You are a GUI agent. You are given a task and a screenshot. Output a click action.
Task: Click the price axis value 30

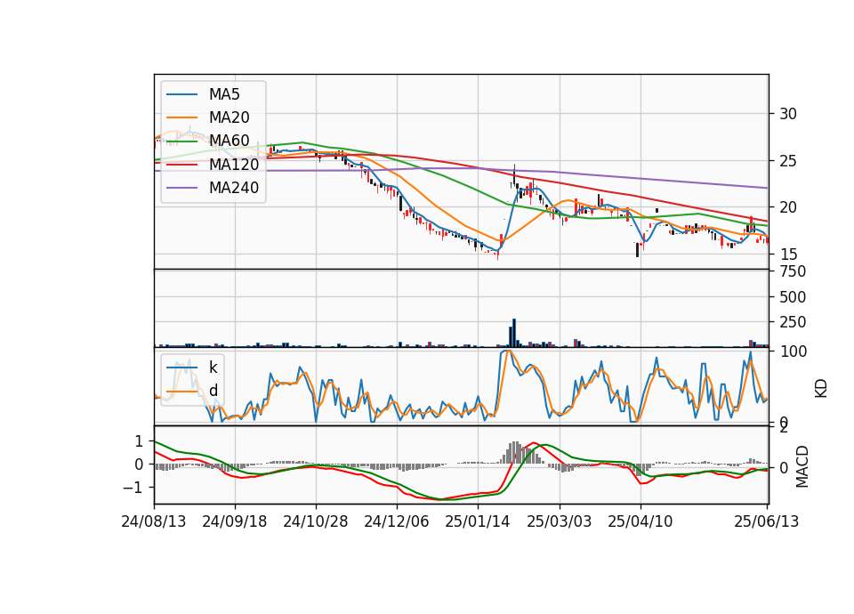(788, 114)
